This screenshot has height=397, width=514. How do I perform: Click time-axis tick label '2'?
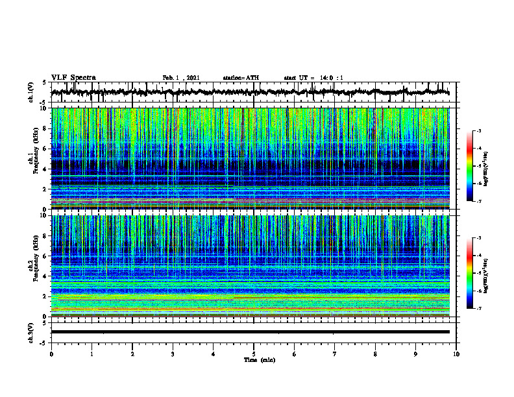(132, 354)
